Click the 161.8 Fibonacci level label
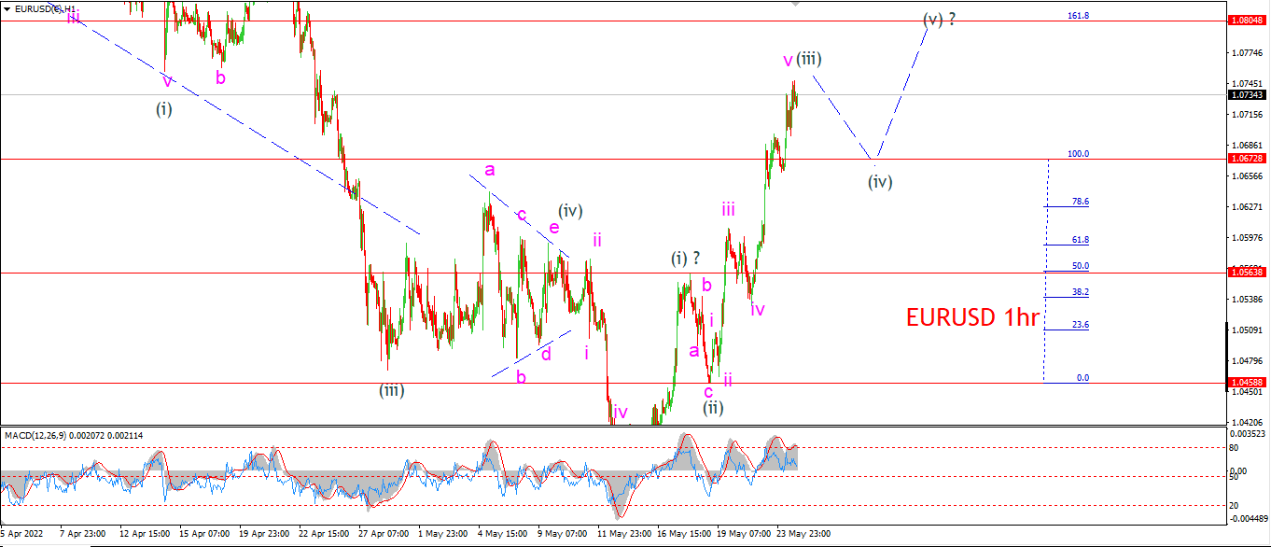Viewport: 1271px width, 547px height. pyautogui.click(x=1078, y=15)
